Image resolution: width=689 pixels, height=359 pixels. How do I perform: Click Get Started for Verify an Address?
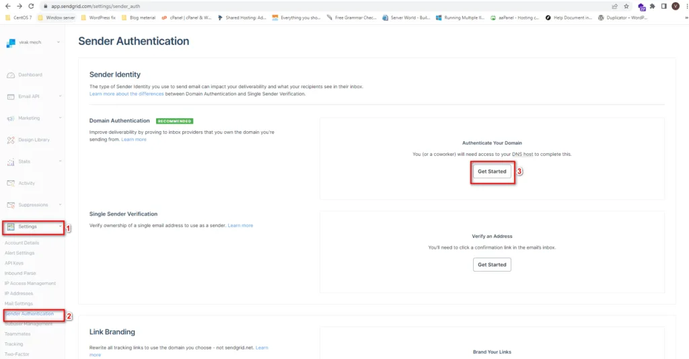point(492,265)
